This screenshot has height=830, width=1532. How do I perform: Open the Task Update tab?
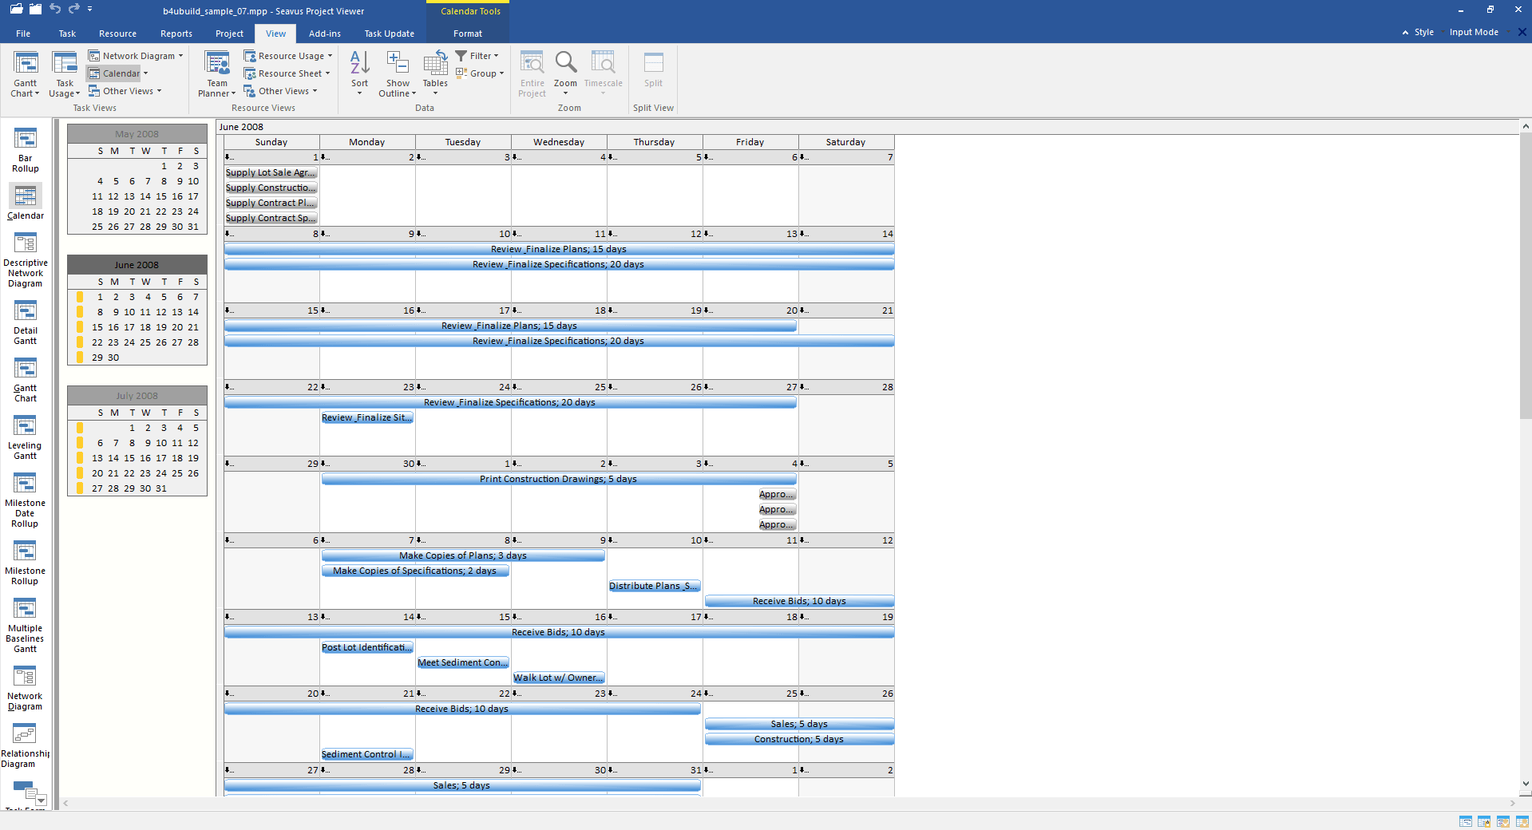click(x=389, y=34)
